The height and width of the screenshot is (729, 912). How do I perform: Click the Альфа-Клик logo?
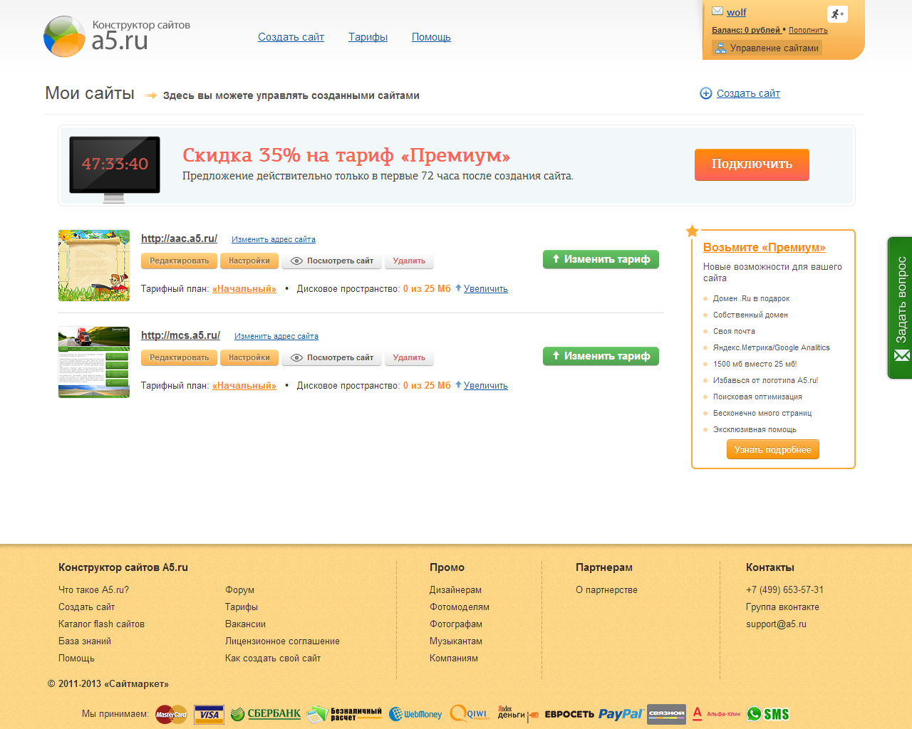point(716,714)
